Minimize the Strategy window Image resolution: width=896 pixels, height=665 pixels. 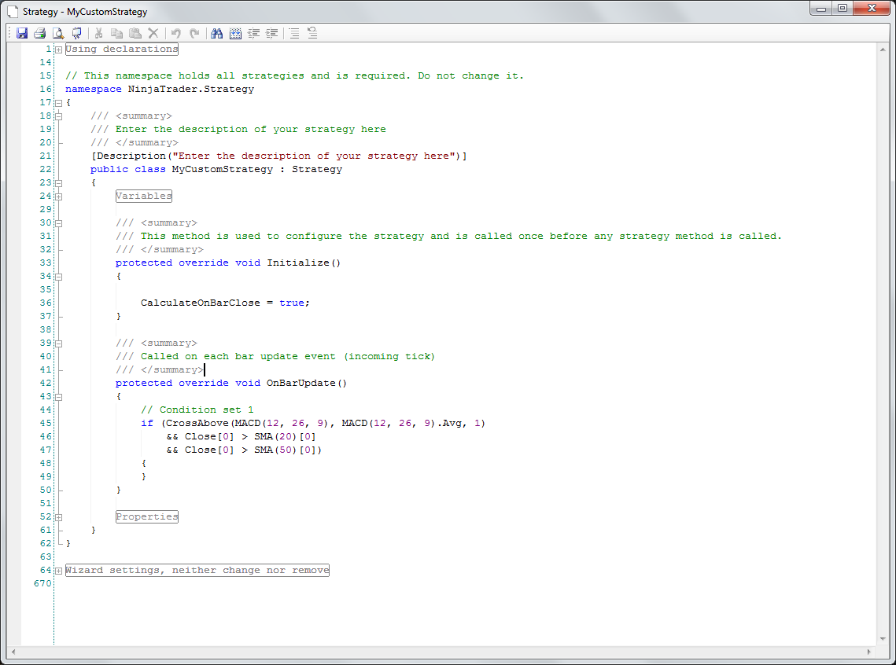pos(821,8)
